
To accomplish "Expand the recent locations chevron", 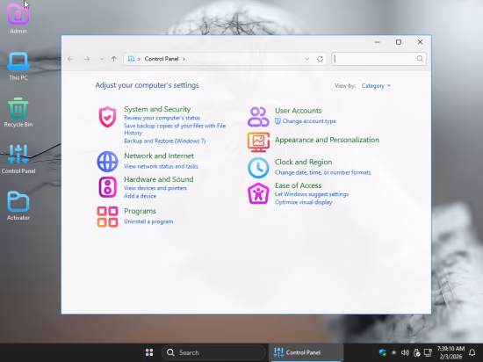I will 102,59.
